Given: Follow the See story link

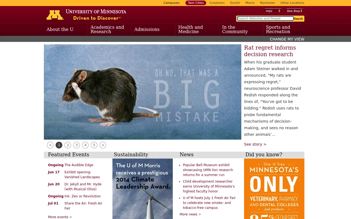Looking at the screenshot, I should pos(255,144).
